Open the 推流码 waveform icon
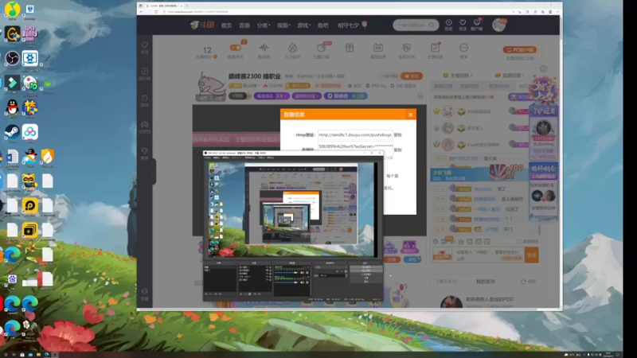Screen dimensions: 637x358 264,48
